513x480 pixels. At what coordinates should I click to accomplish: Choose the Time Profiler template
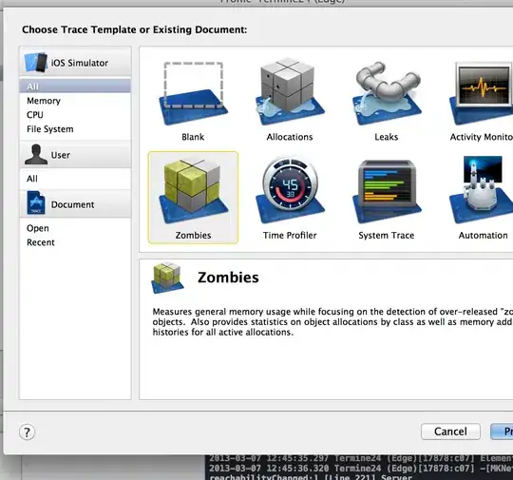pos(290,190)
